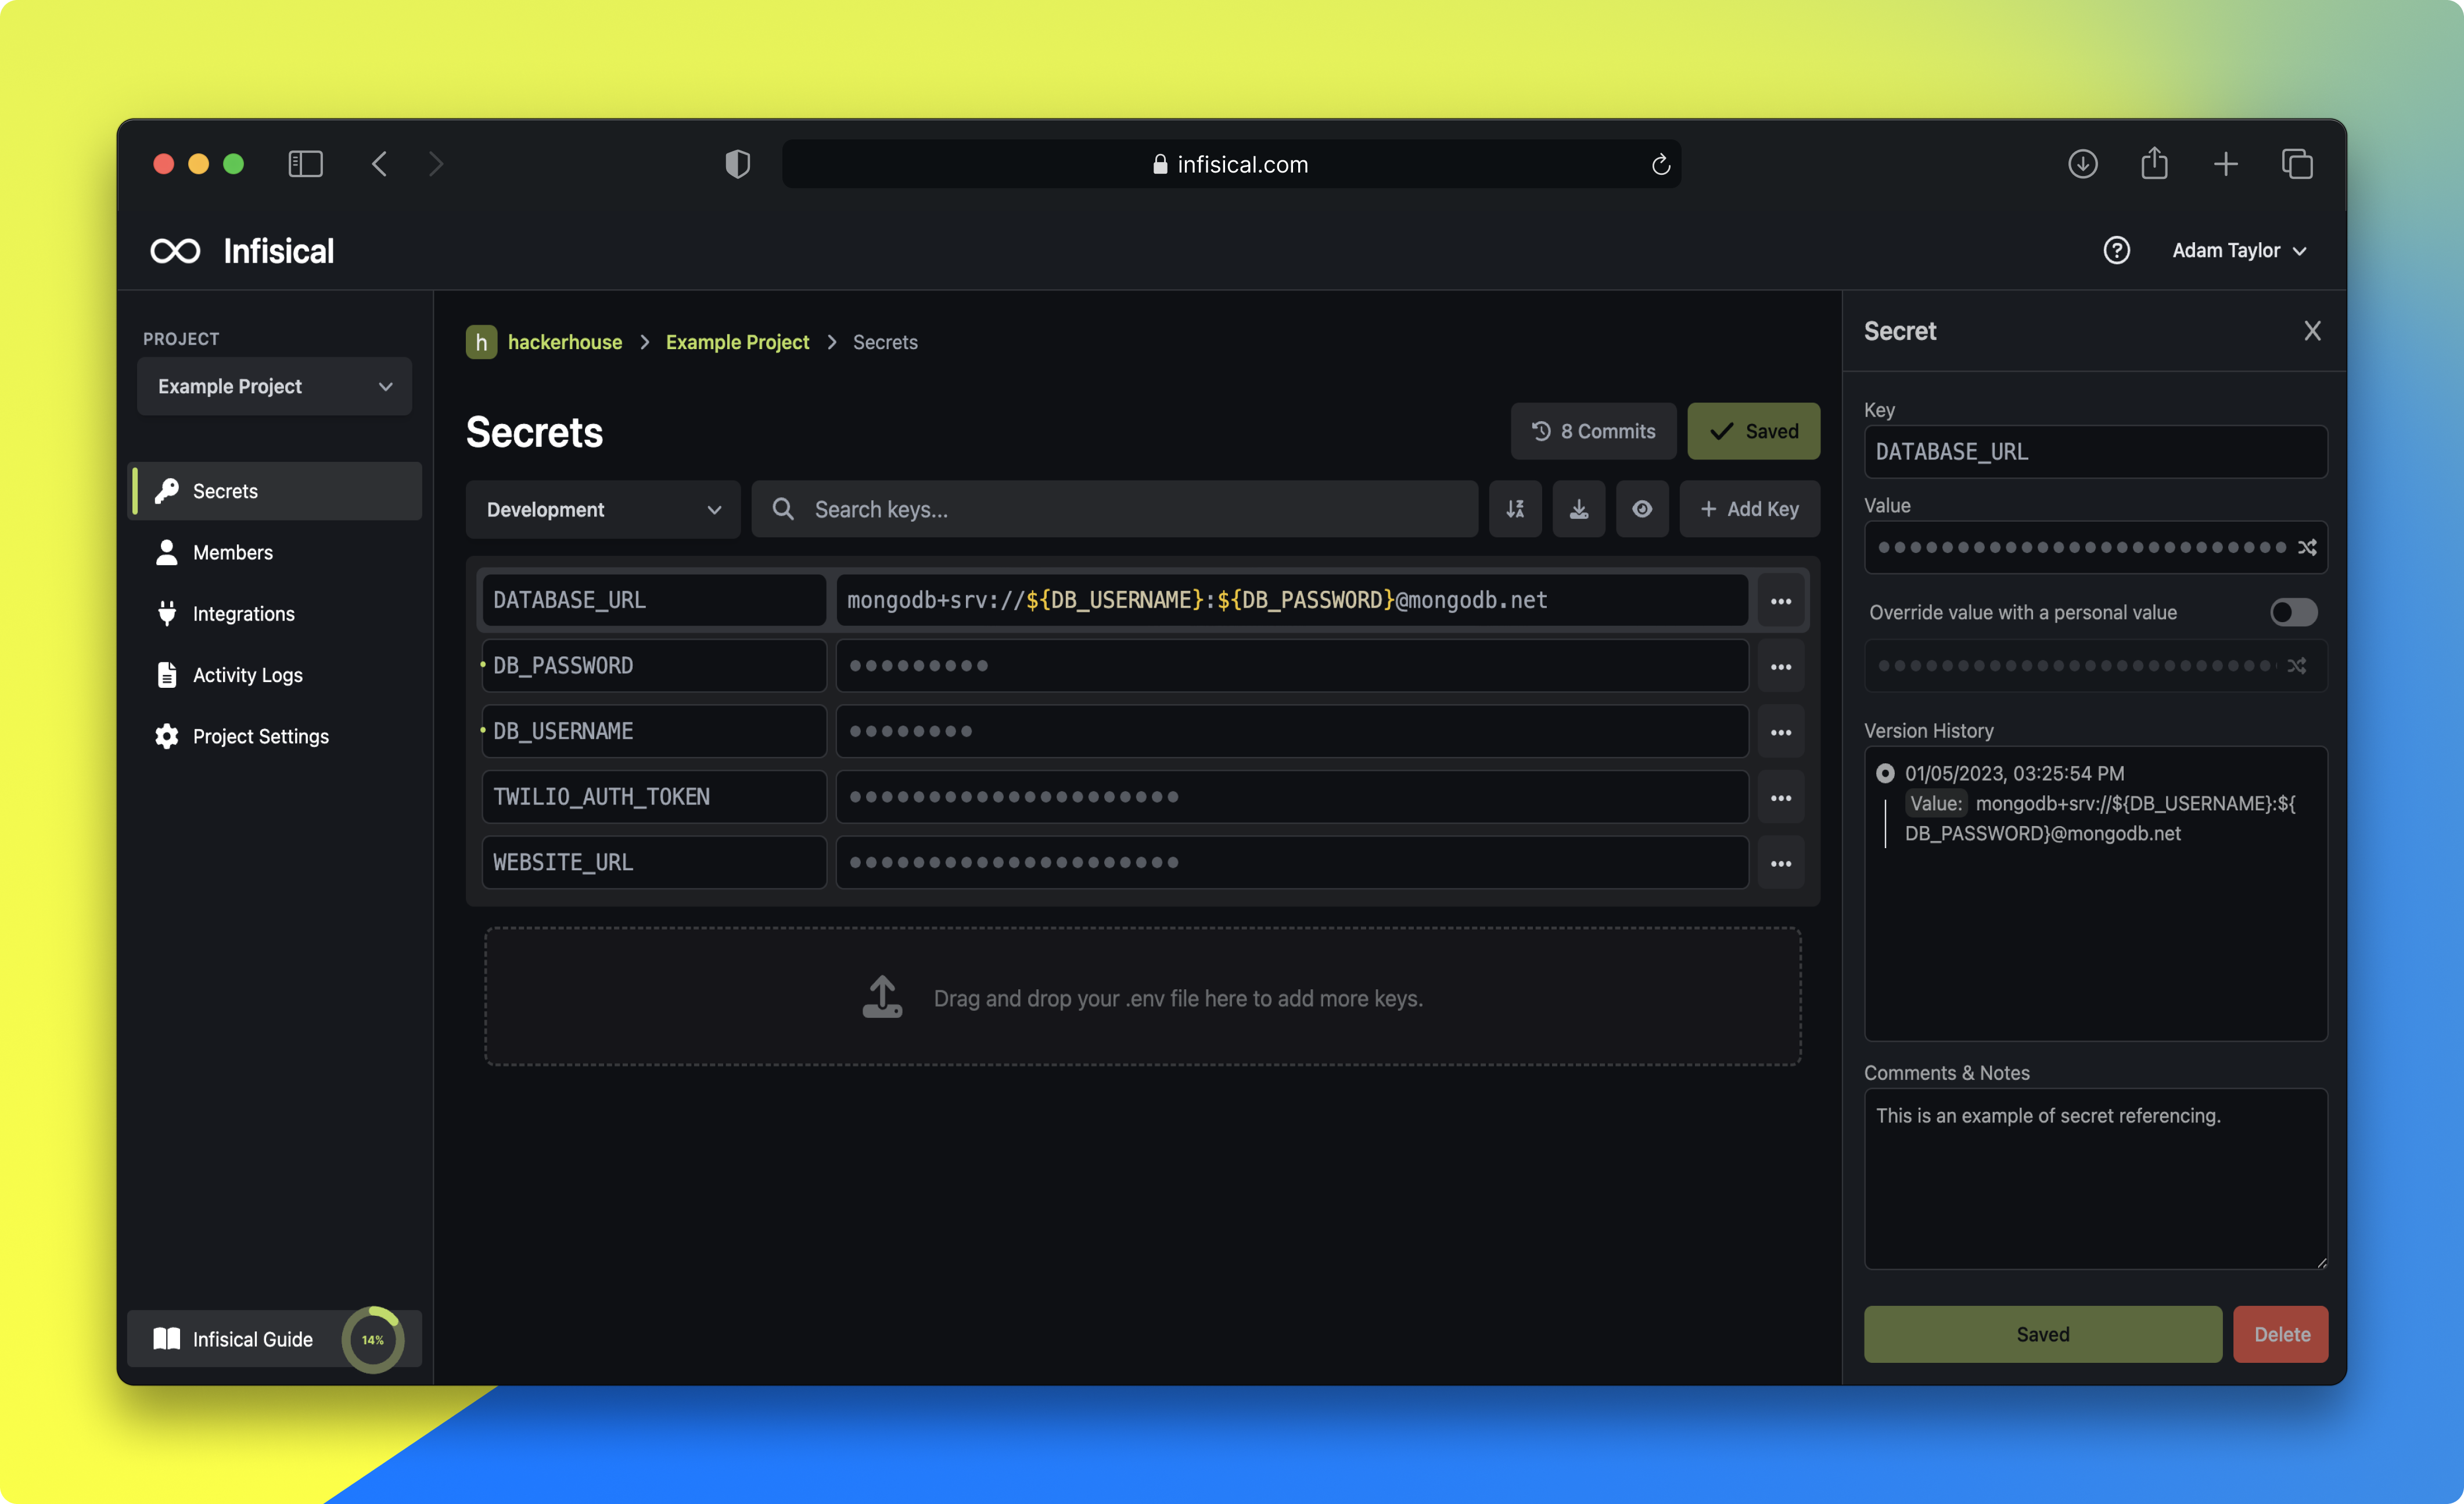Image resolution: width=2464 pixels, height=1504 pixels.
Task: Toggle the browser sidebar icon
Action: coord(305,164)
